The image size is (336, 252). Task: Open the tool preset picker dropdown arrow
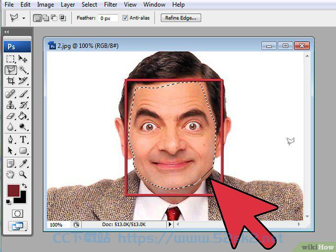tap(24, 18)
